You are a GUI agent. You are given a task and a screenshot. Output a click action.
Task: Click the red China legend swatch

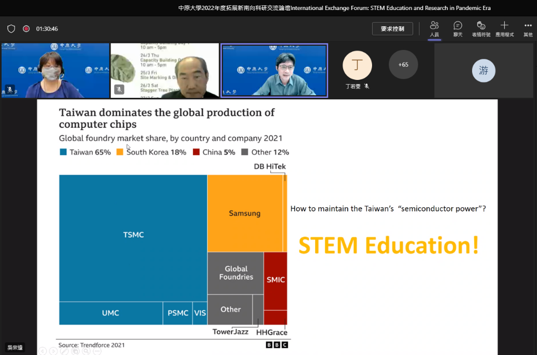tap(196, 152)
